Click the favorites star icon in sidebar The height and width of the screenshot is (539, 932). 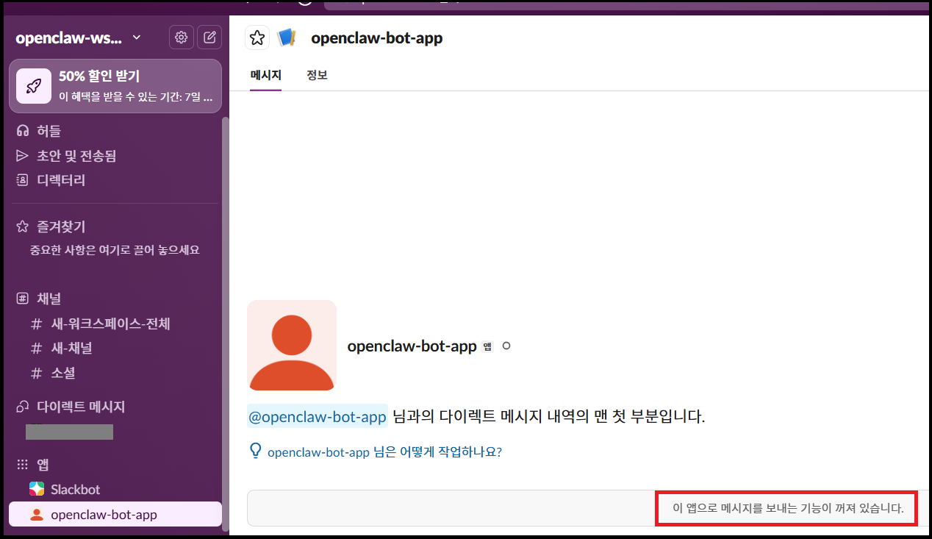[23, 226]
